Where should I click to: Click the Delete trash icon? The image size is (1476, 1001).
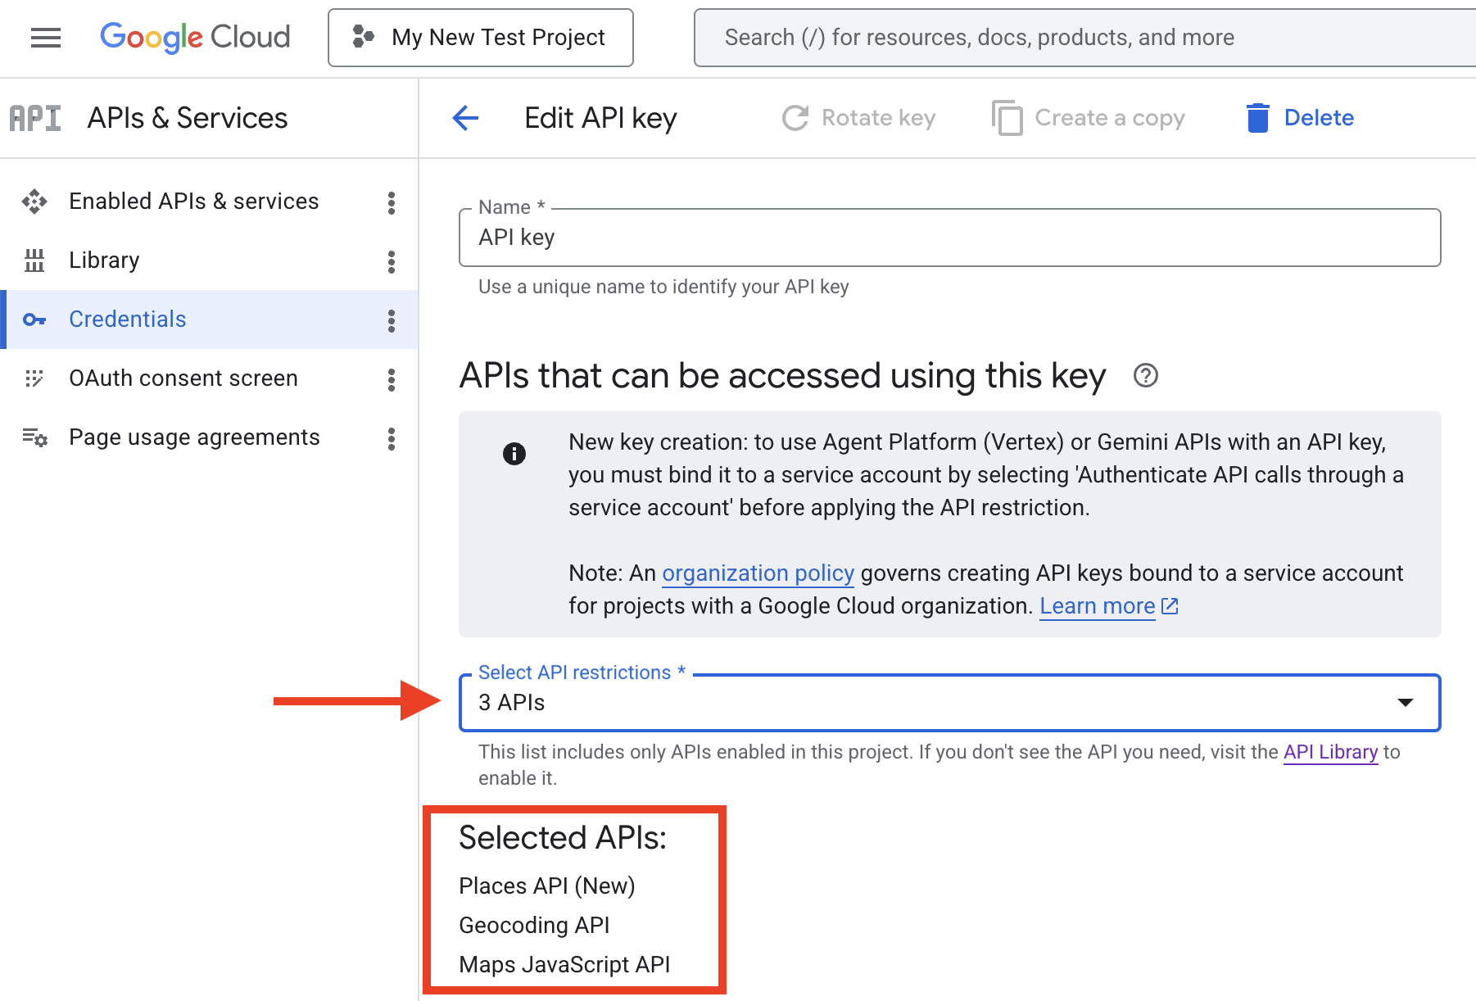click(1257, 118)
